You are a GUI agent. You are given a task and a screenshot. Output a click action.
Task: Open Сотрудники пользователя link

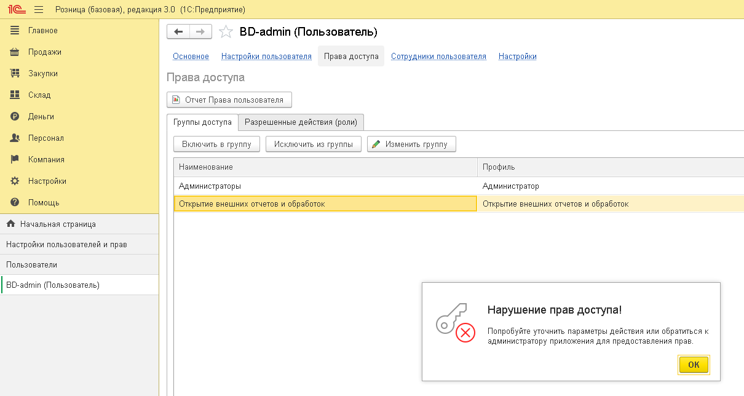point(438,57)
